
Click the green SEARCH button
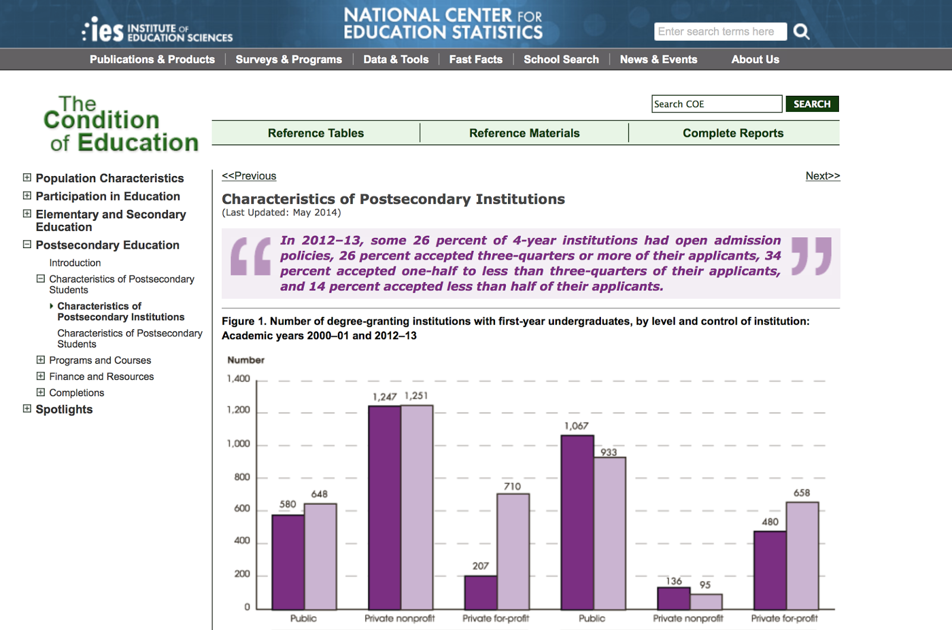[x=812, y=104]
